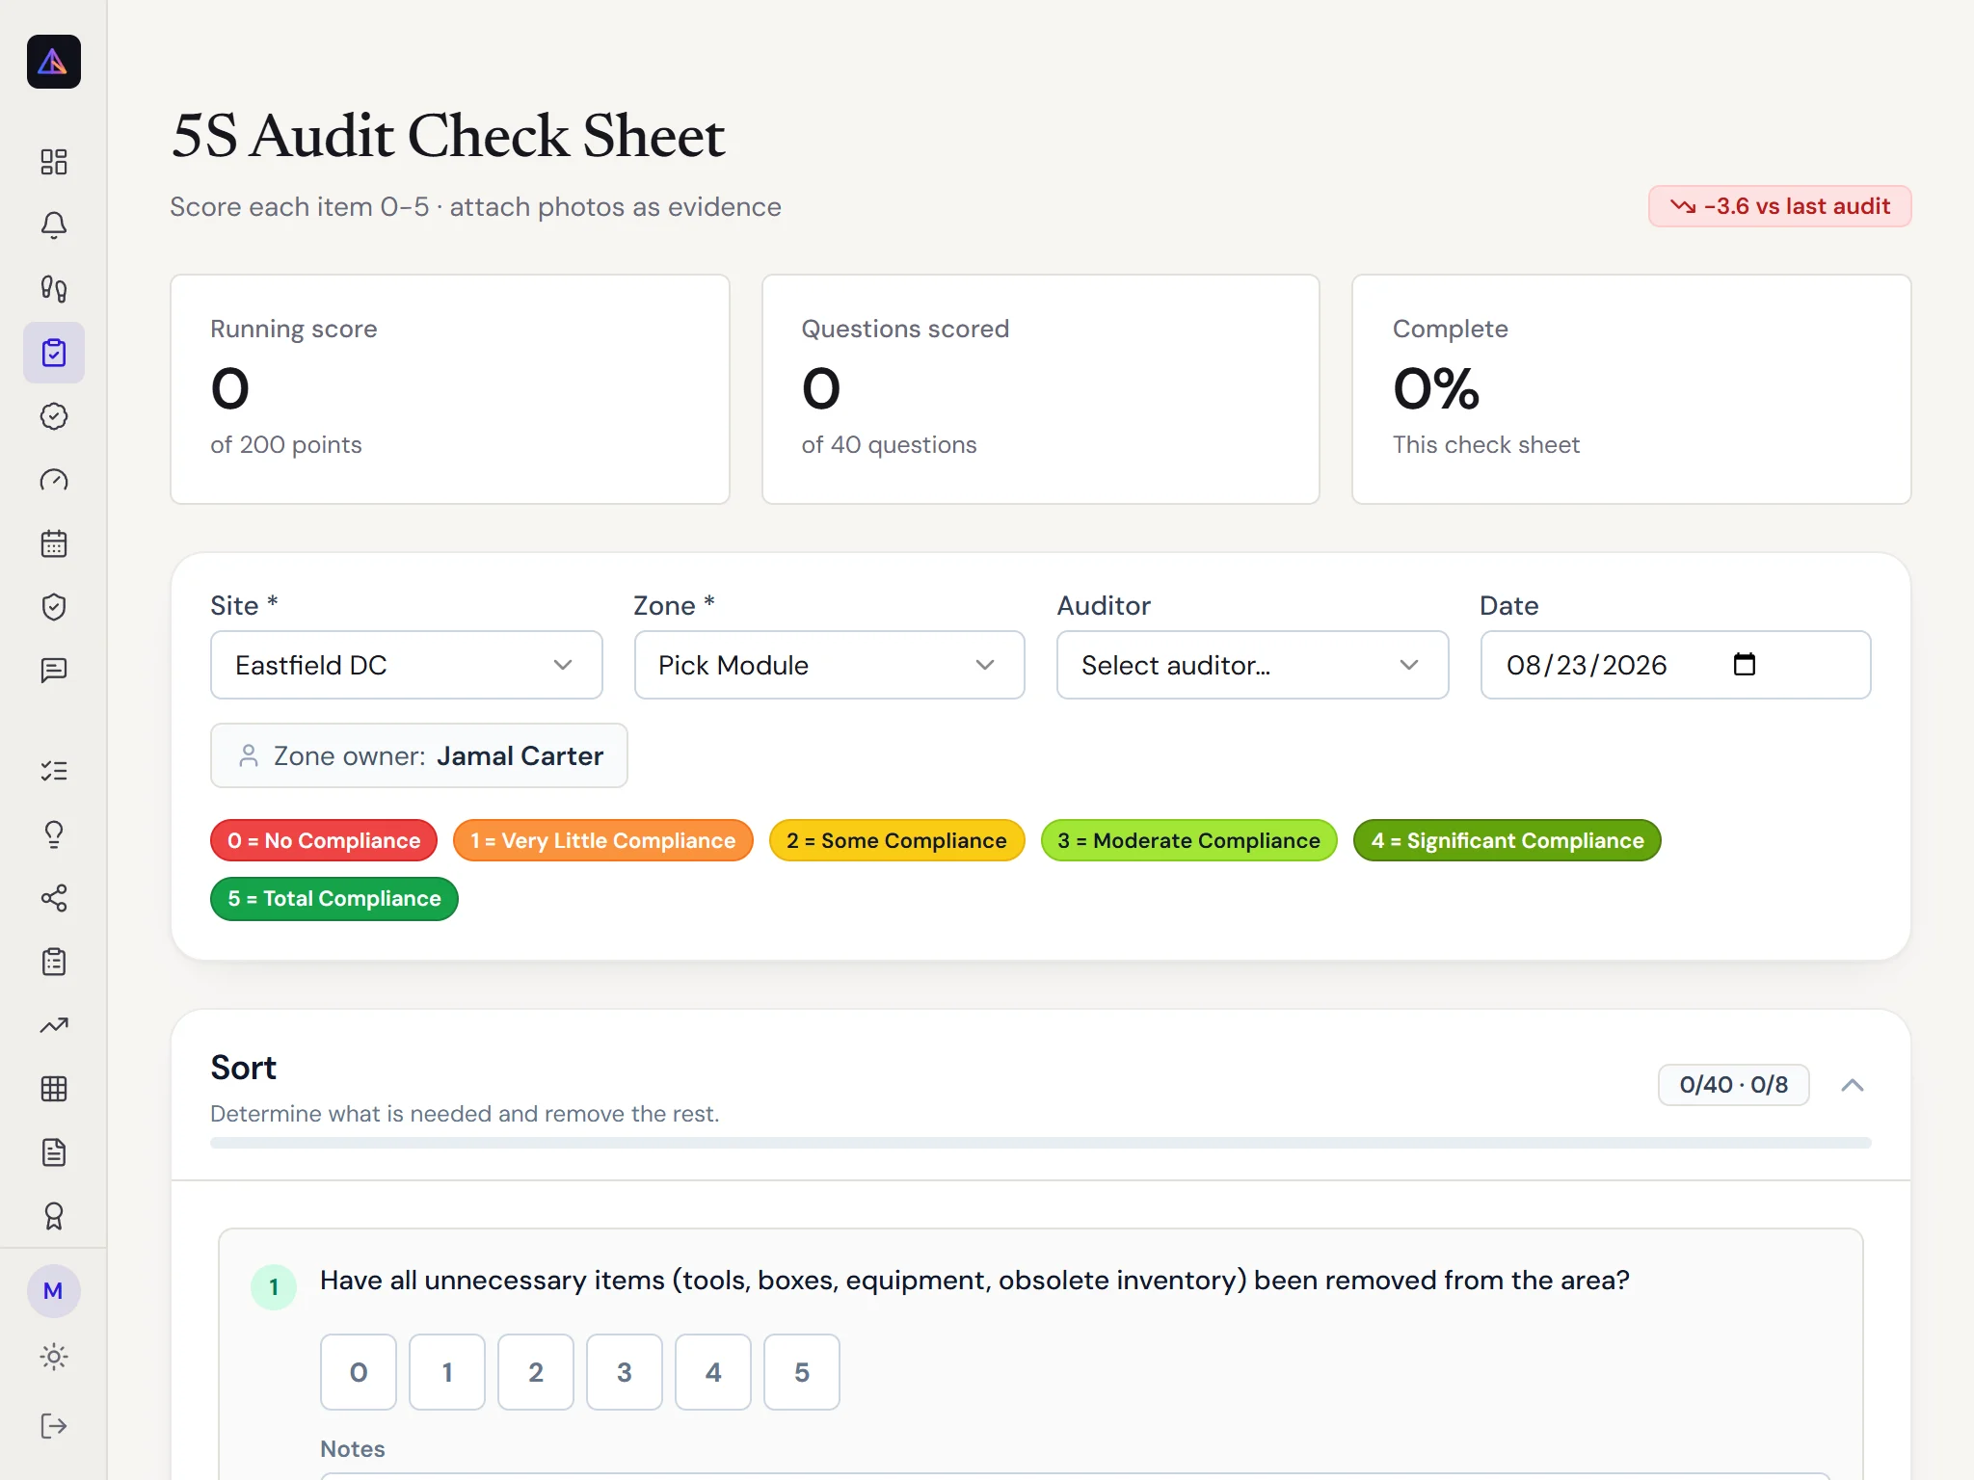The height and width of the screenshot is (1480, 1974).
Task: Click the orange Very Little Compliance pill
Action: (603, 840)
